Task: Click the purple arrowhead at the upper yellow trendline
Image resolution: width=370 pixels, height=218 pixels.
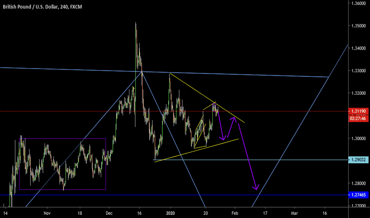Action: click(234, 118)
